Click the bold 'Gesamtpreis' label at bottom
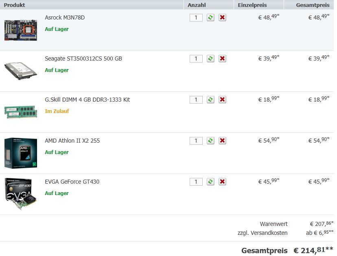The height and width of the screenshot is (256, 337). tap(265, 250)
